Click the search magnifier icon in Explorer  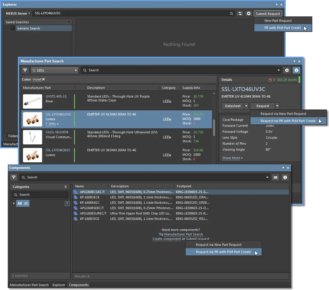pos(231,13)
